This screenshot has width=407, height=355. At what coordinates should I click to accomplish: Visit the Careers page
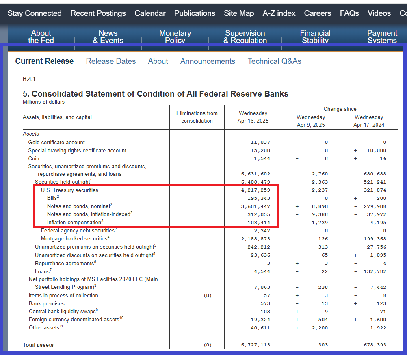coord(318,13)
